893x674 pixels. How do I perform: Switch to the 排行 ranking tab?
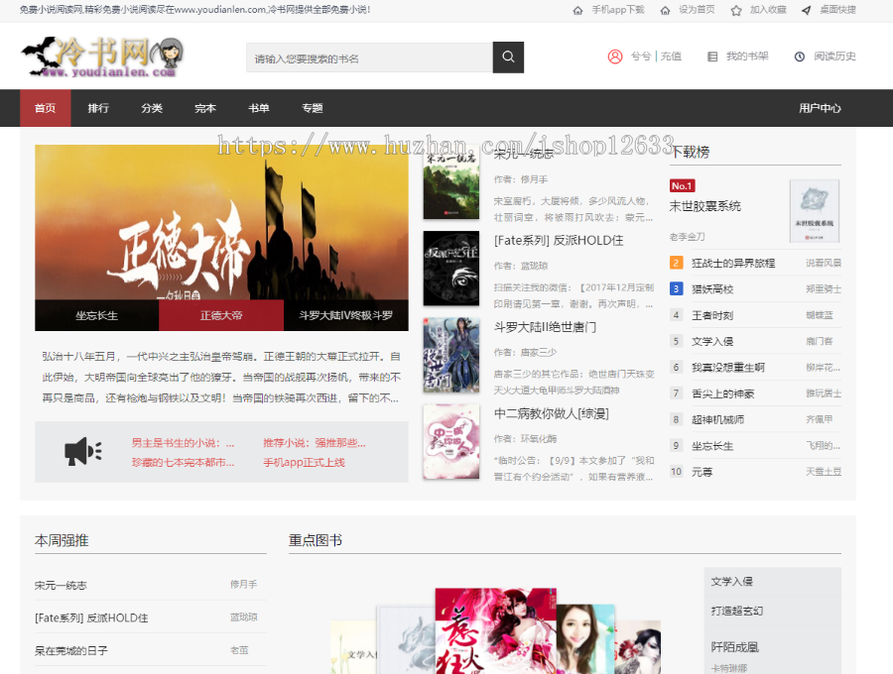coord(98,107)
